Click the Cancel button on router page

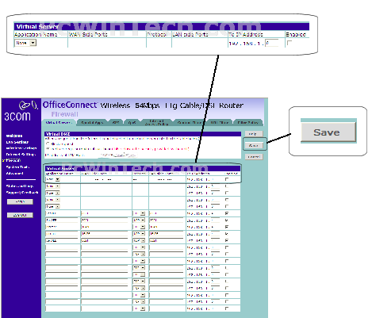pos(254,157)
